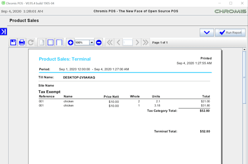The height and width of the screenshot is (164, 248).
Task: Zoom out with blue minus icon
Action: coord(99,42)
